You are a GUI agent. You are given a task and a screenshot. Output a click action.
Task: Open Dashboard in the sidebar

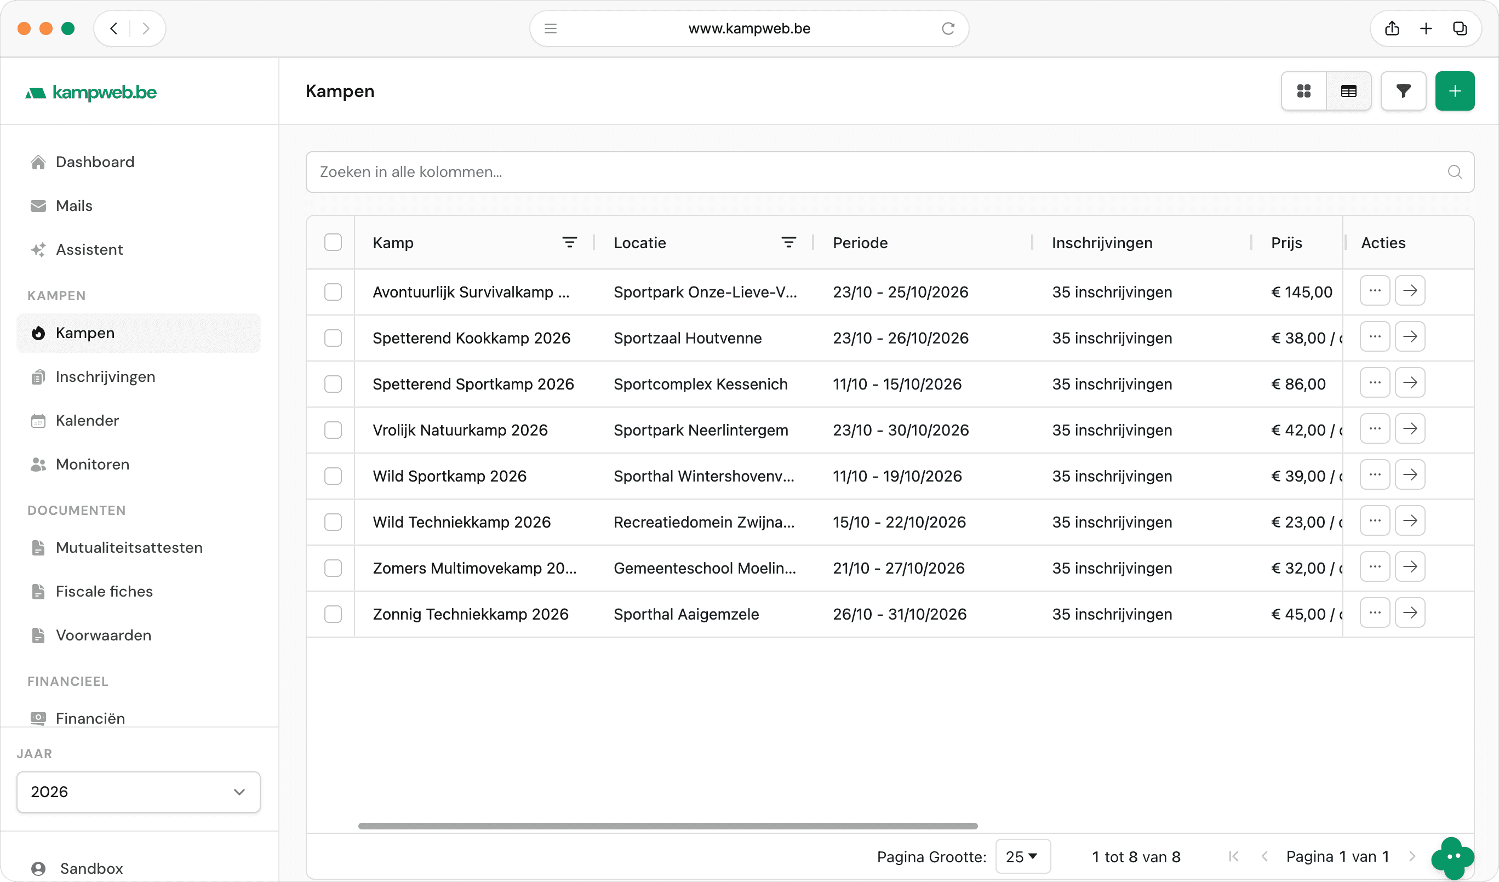pyautogui.click(x=139, y=162)
